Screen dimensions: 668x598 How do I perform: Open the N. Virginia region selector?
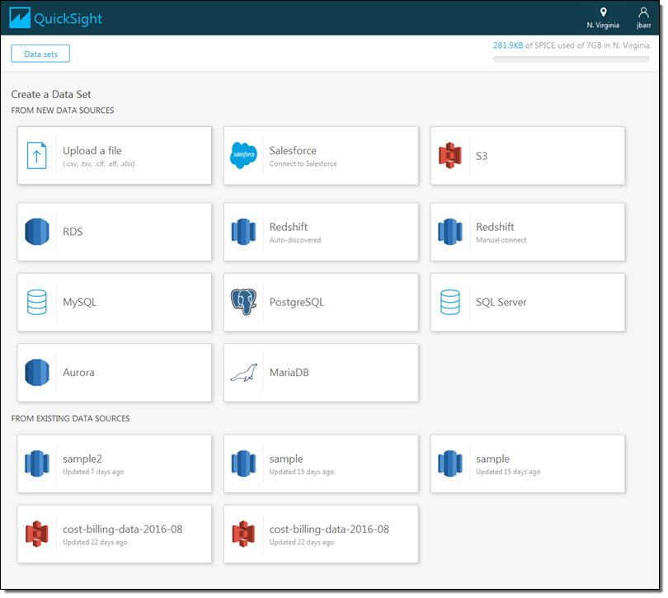603,17
